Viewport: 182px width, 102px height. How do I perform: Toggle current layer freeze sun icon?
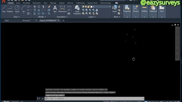pos(86,7)
